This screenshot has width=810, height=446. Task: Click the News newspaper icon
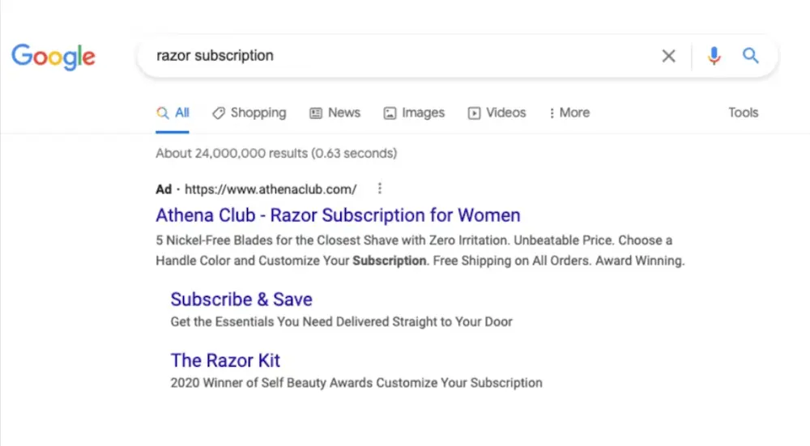point(316,113)
